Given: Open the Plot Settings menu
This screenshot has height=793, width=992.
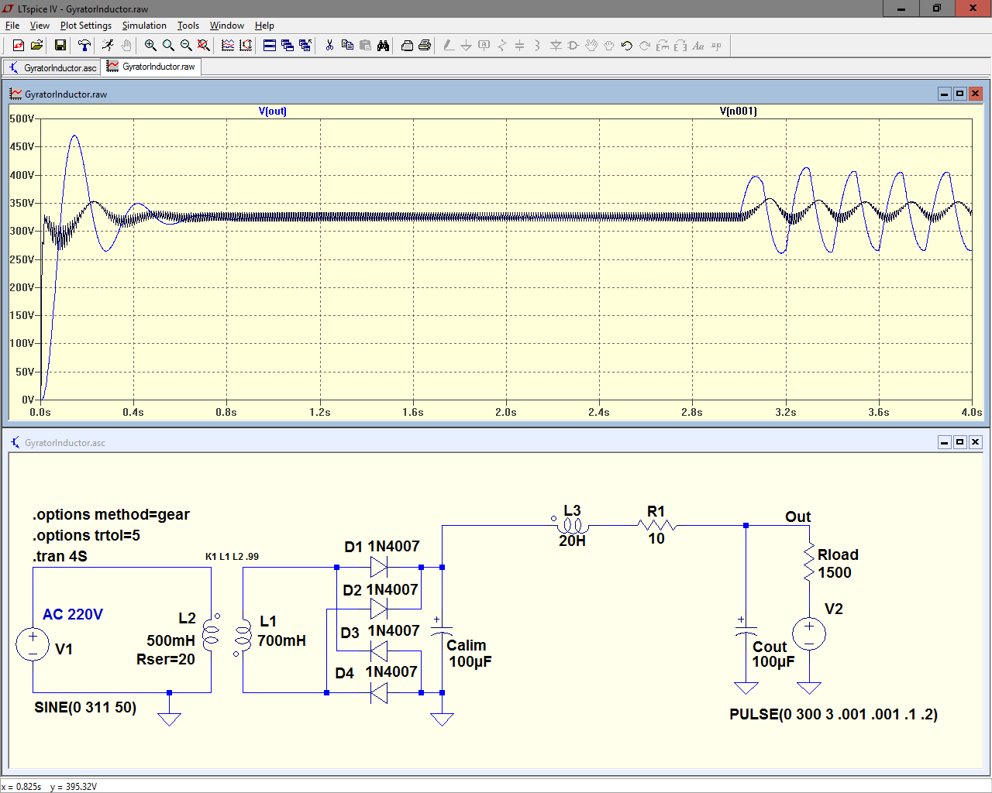Looking at the screenshot, I should pos(85,26).
